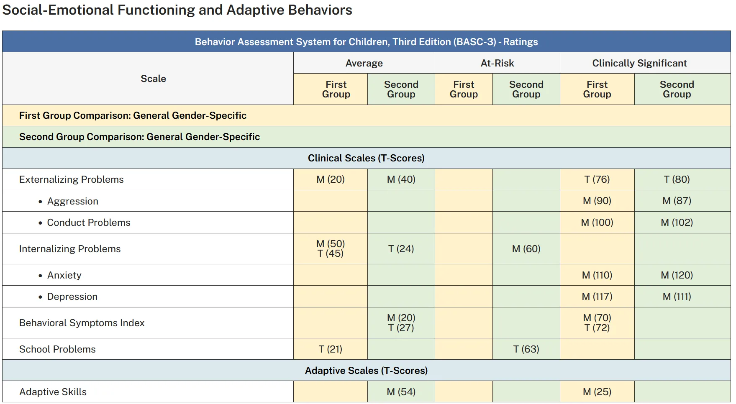Select the M (20) cell in Externalizing Problems
This screenshot has height=404, width=736.
coord(331,179)
